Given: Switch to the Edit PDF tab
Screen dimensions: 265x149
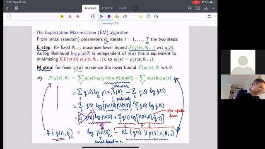Looking at the screenshot, I should click(107, 8).
